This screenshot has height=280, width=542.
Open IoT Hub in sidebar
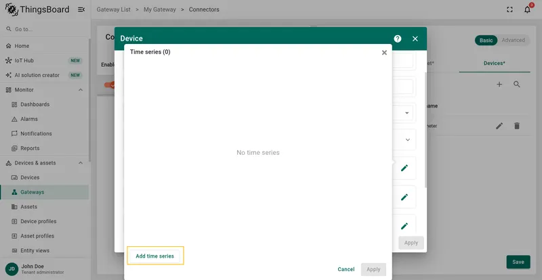coord(44,60)
